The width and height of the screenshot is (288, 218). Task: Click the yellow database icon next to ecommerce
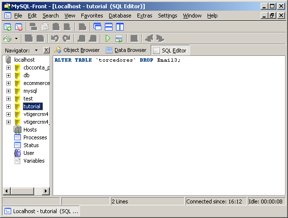pos(18,84)
